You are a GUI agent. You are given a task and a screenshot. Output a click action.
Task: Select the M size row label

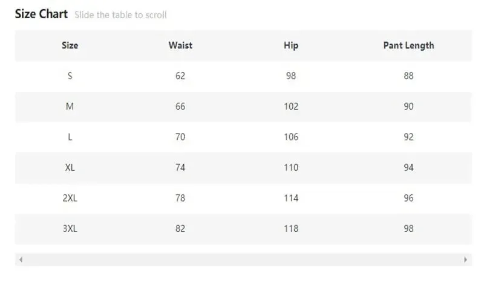click(70, 106)
